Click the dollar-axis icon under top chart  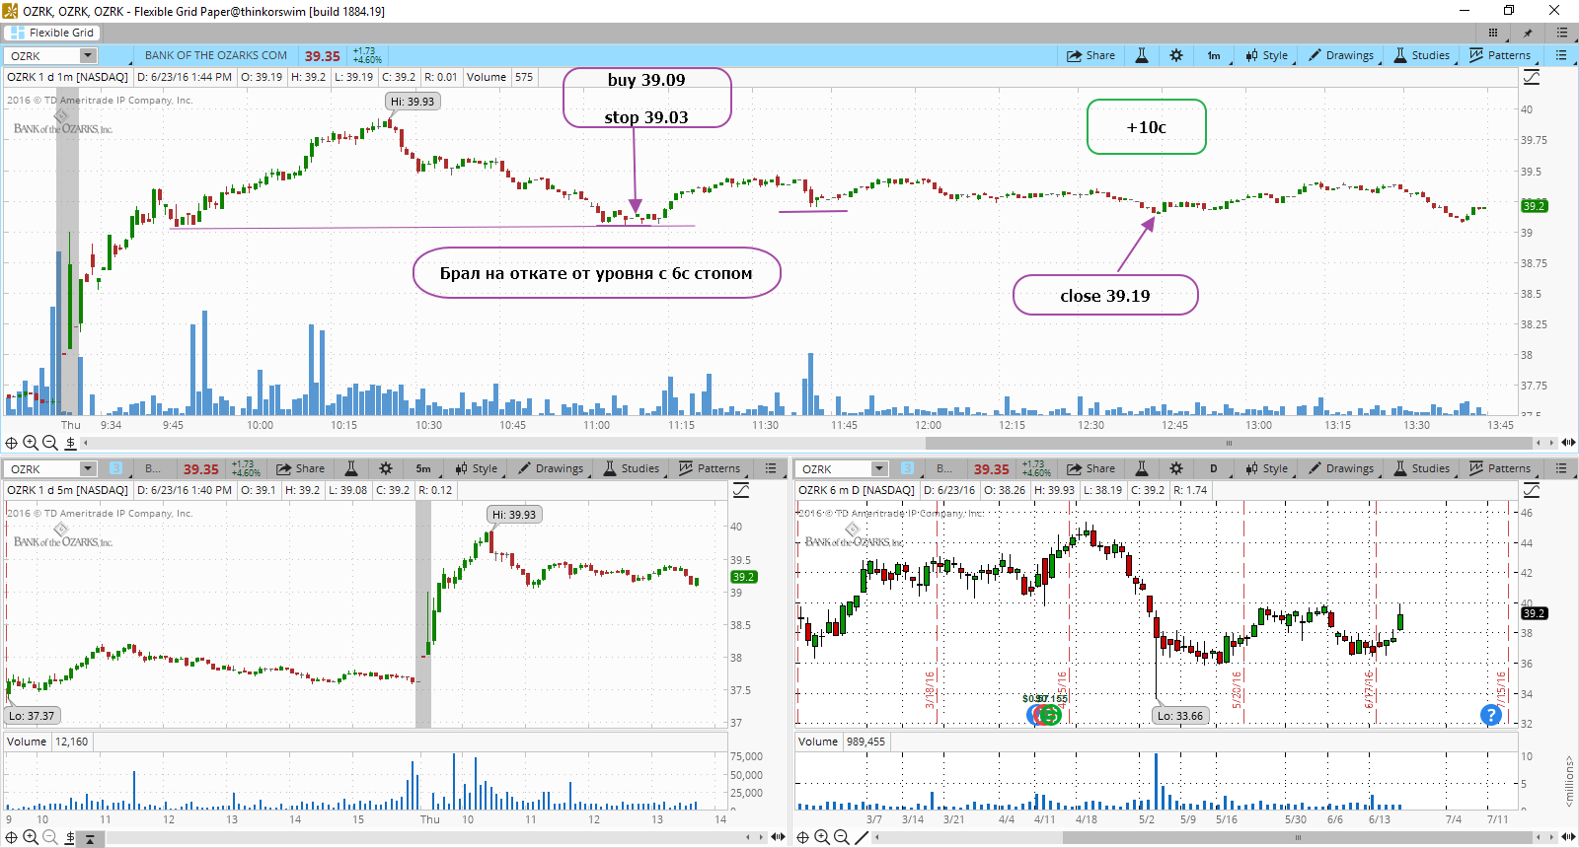(x=70, y=443)
